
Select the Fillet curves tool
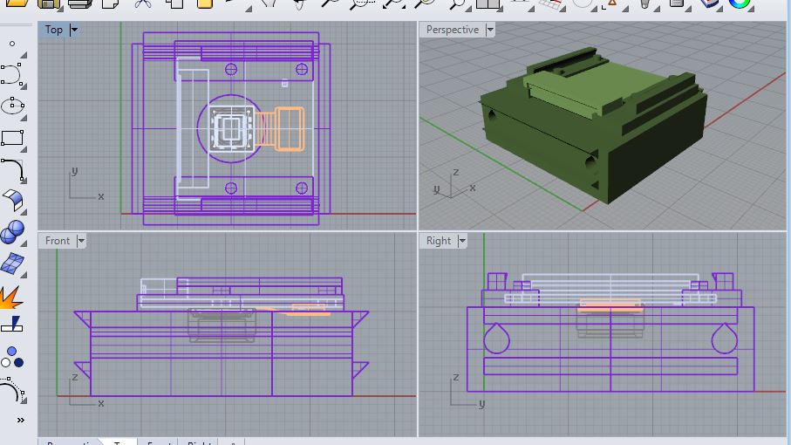[12, 169]
